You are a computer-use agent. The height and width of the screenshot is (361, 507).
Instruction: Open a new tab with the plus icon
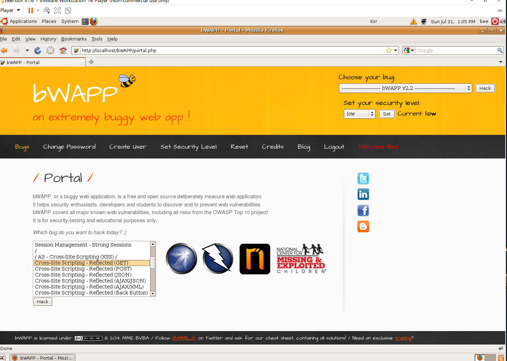click(x=91, y=62)
